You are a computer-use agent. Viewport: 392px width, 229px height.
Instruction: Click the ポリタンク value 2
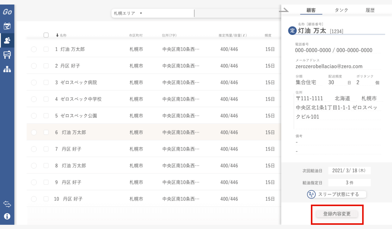pyautogui.click(x=358, y=82)
